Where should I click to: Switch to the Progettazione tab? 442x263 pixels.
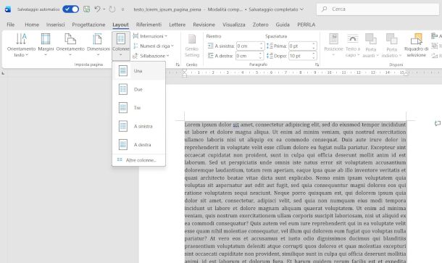88,25
